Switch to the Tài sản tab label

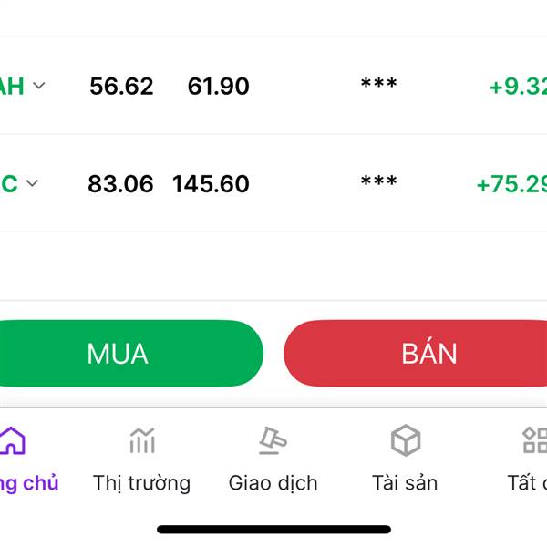(x=405, y=483)
